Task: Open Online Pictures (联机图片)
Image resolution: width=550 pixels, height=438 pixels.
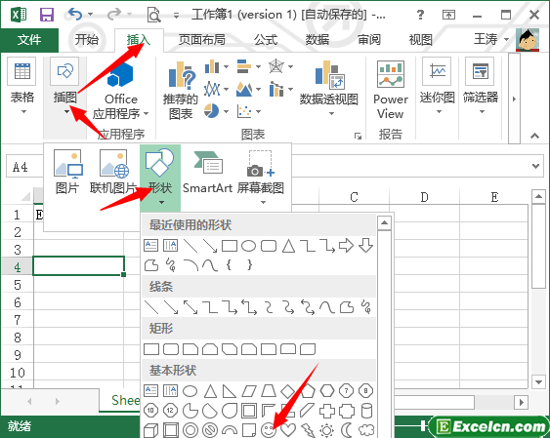Action: click(113, 173)
